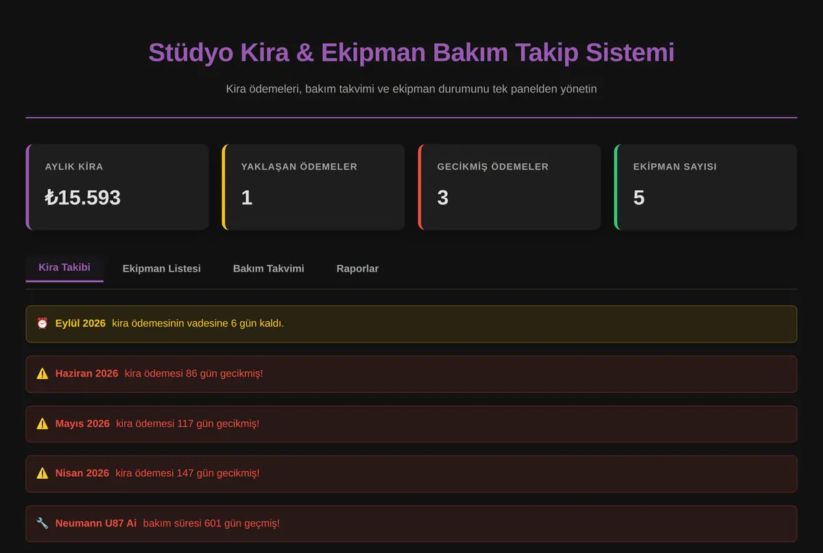Select the Ekipman Sayısı stat card
823x553 pixels.
(706, 187)
